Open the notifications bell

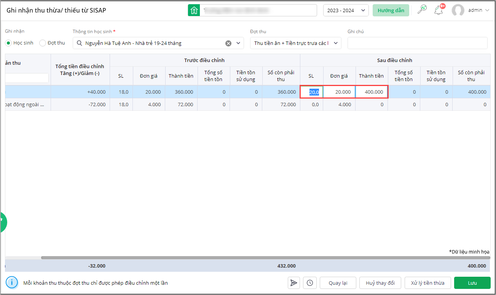point(439,10)
